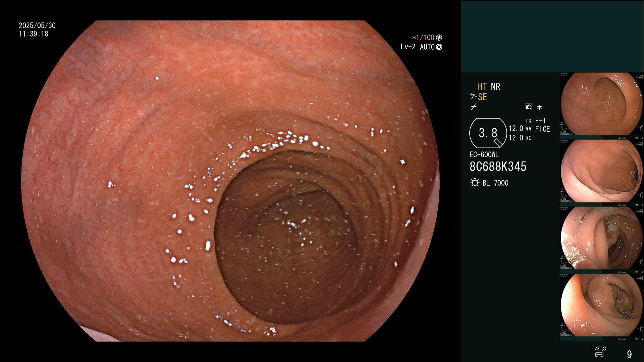
Task: Click the AUTO iris mode icon
Action: (439, 47)
